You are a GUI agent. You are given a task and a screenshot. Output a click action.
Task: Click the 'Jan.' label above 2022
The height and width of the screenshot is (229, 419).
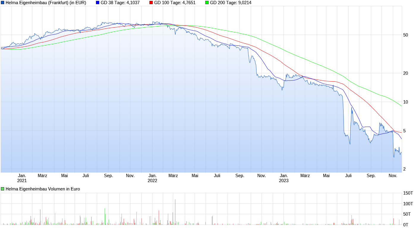152,176
